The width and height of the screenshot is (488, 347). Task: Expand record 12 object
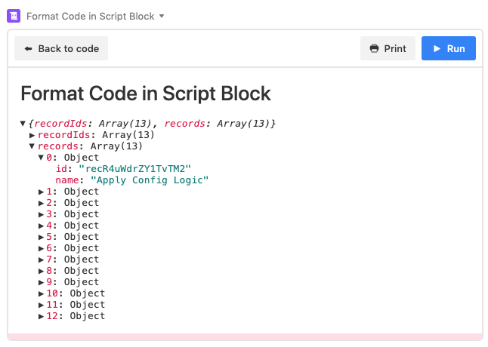[41, 316]
